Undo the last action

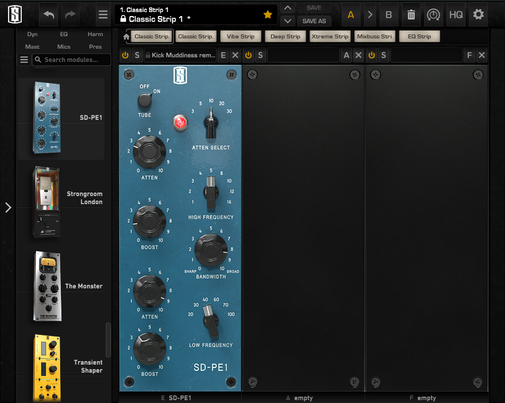tap(49, 14)
